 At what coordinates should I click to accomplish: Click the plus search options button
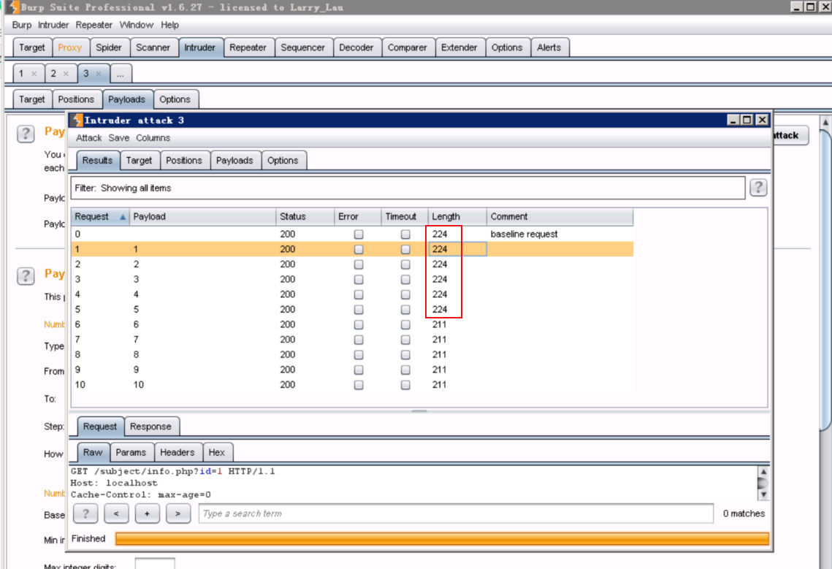click(x=147, y=513)
